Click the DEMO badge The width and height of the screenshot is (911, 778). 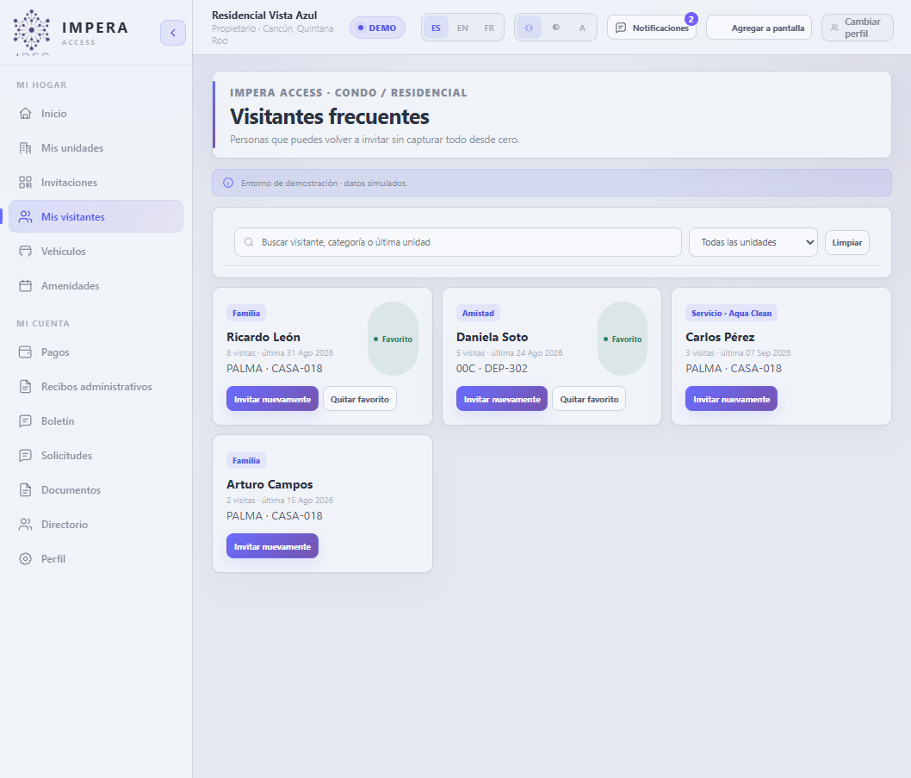pyautogui.click(x=377, y=28)
